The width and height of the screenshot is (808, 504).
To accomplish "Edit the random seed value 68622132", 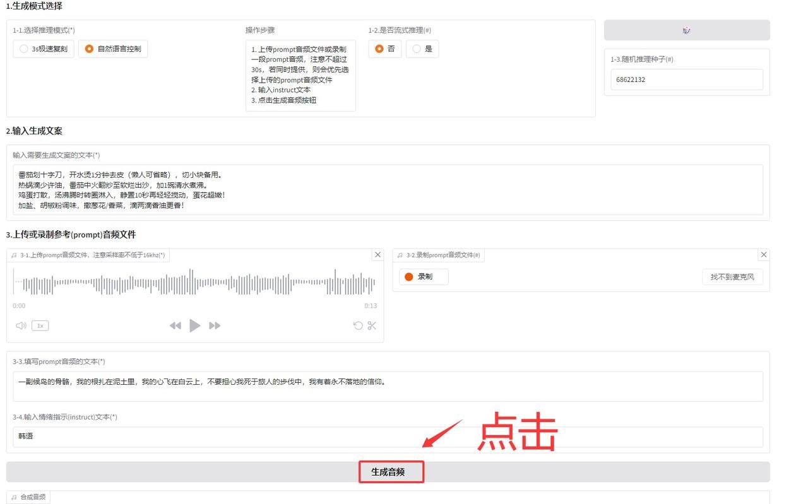I will (686, 79).
